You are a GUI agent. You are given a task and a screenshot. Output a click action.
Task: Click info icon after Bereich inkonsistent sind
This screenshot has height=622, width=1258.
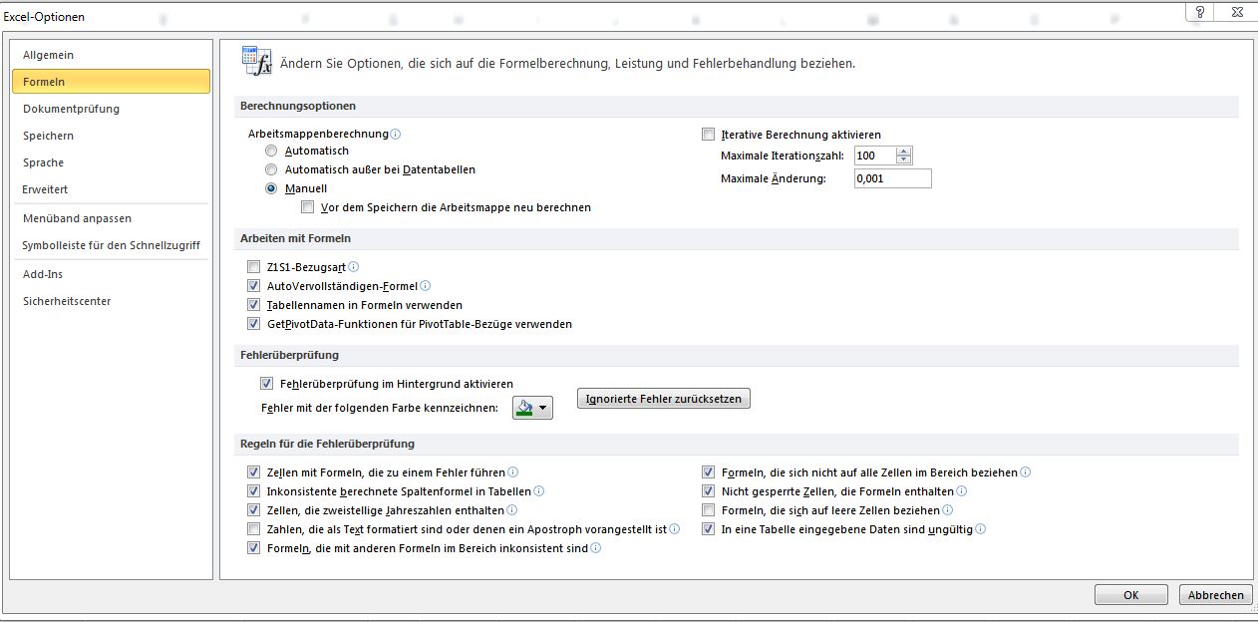point(596,548)
